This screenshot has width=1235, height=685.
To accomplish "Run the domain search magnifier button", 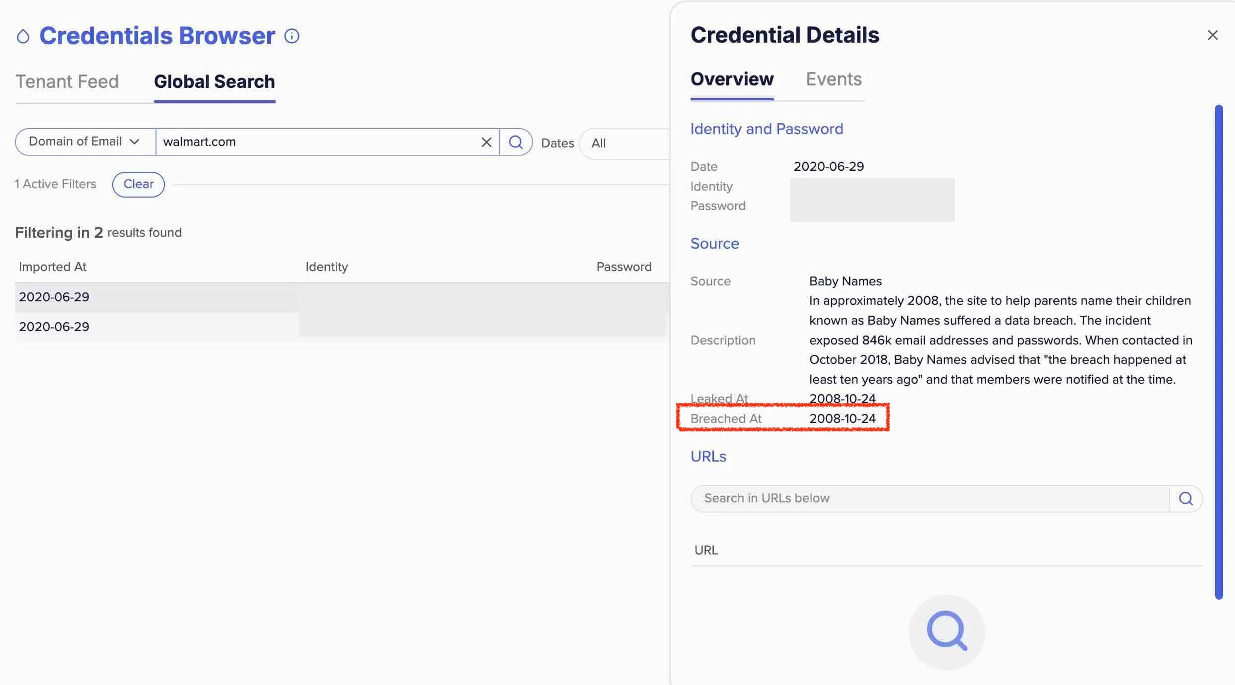I will 516,142.
